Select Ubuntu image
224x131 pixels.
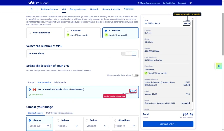tap(30, 120)
